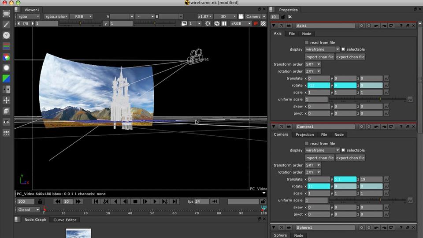Screen dimensions: 423x238
Task: Stop playback in the viewer
Action: 135,201
